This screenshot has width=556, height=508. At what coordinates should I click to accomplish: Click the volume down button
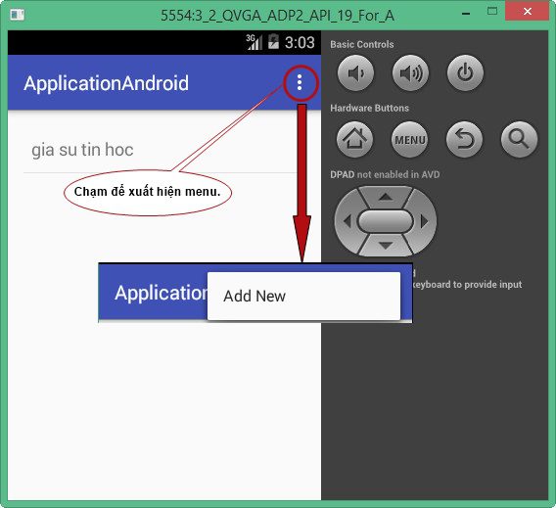click(355, 72)
